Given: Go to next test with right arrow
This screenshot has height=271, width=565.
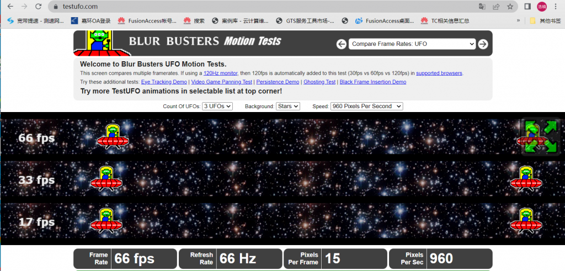Looking at the screenshot, I should point(483,44).
